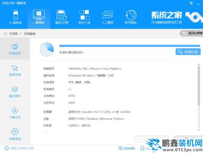Click the 系统盘符 label
203x154 pixels.
tap(49, 89)
